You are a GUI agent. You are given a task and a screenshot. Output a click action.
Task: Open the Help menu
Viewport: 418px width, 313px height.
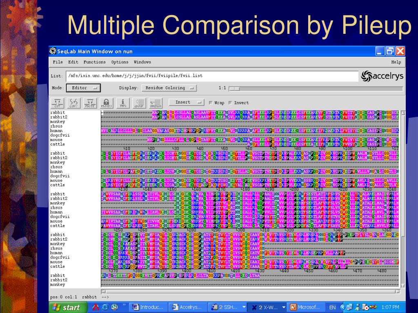pyautogui.click(x=396, y=62)
